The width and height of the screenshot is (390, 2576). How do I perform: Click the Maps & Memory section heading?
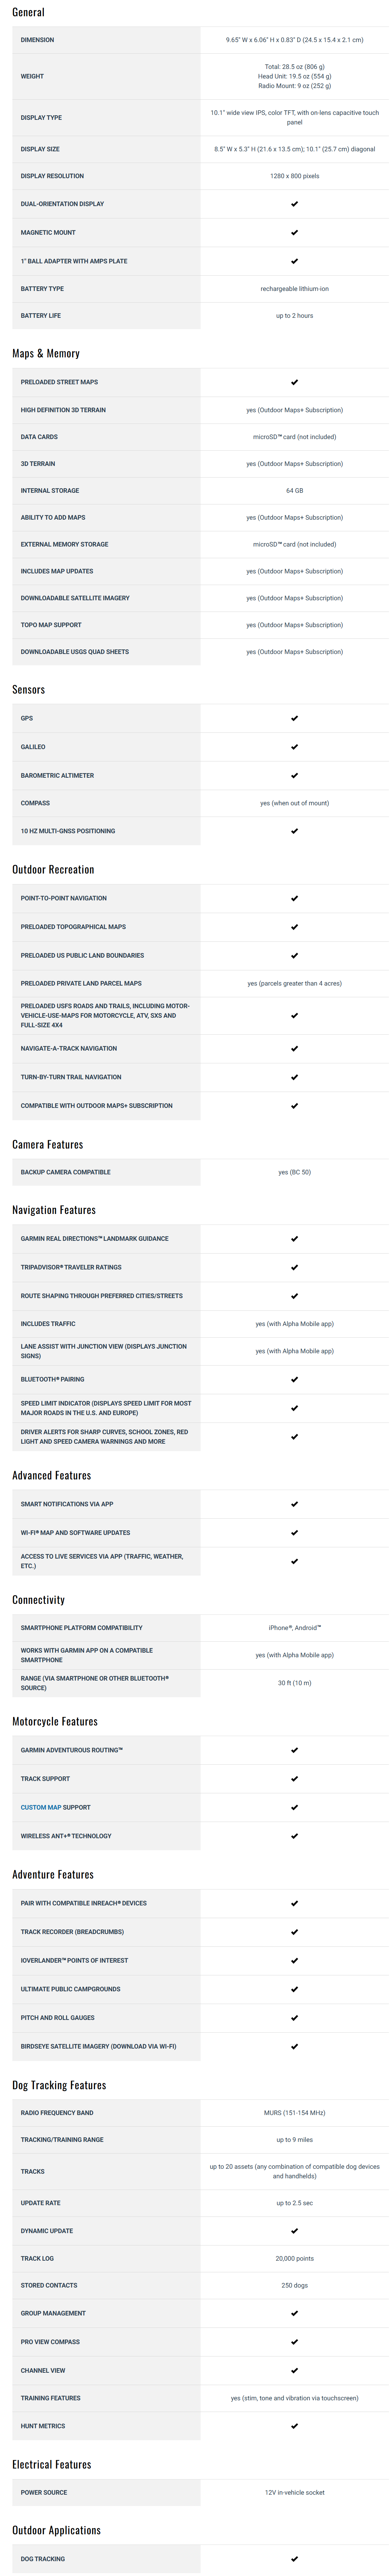[46, 354]
